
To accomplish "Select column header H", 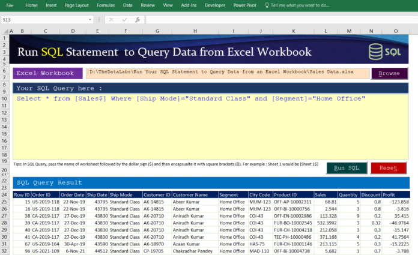I will pos(195,31).
